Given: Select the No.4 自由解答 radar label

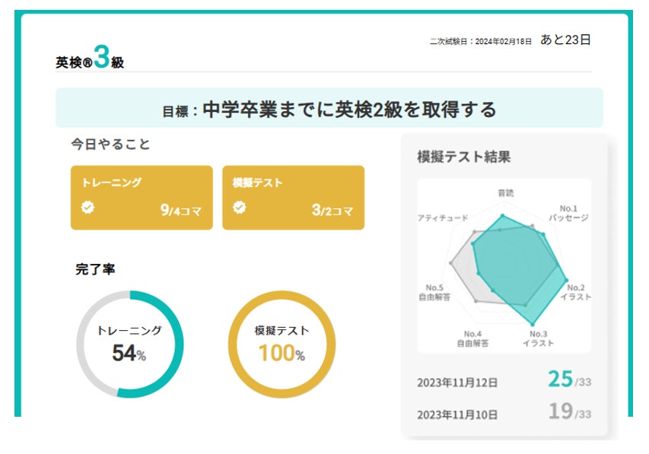Looking at the screenshot, I should pos(472,338).
